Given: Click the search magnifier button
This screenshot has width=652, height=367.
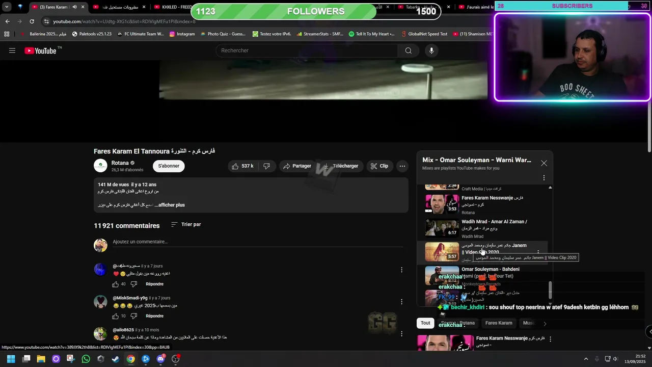Looking at the screenshot, I should (x=408, y=50).
